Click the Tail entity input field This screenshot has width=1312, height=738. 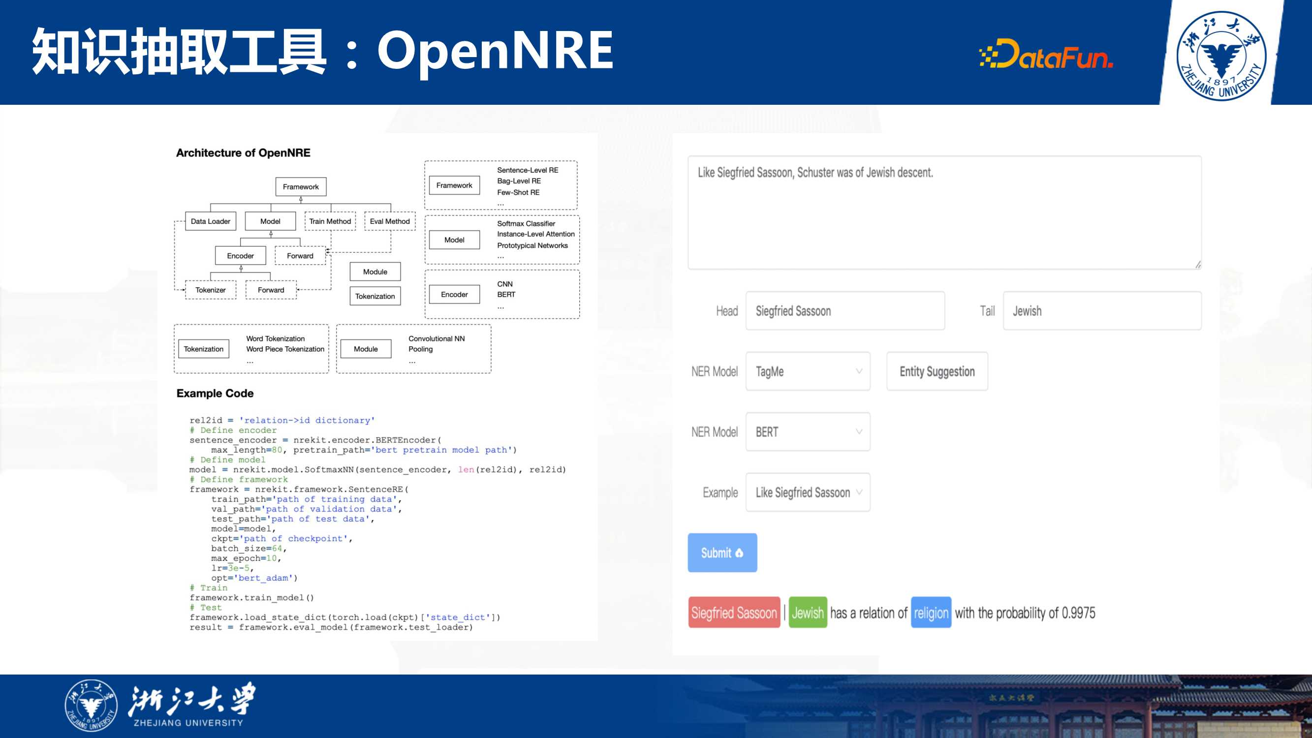(x=1102, y=310)
